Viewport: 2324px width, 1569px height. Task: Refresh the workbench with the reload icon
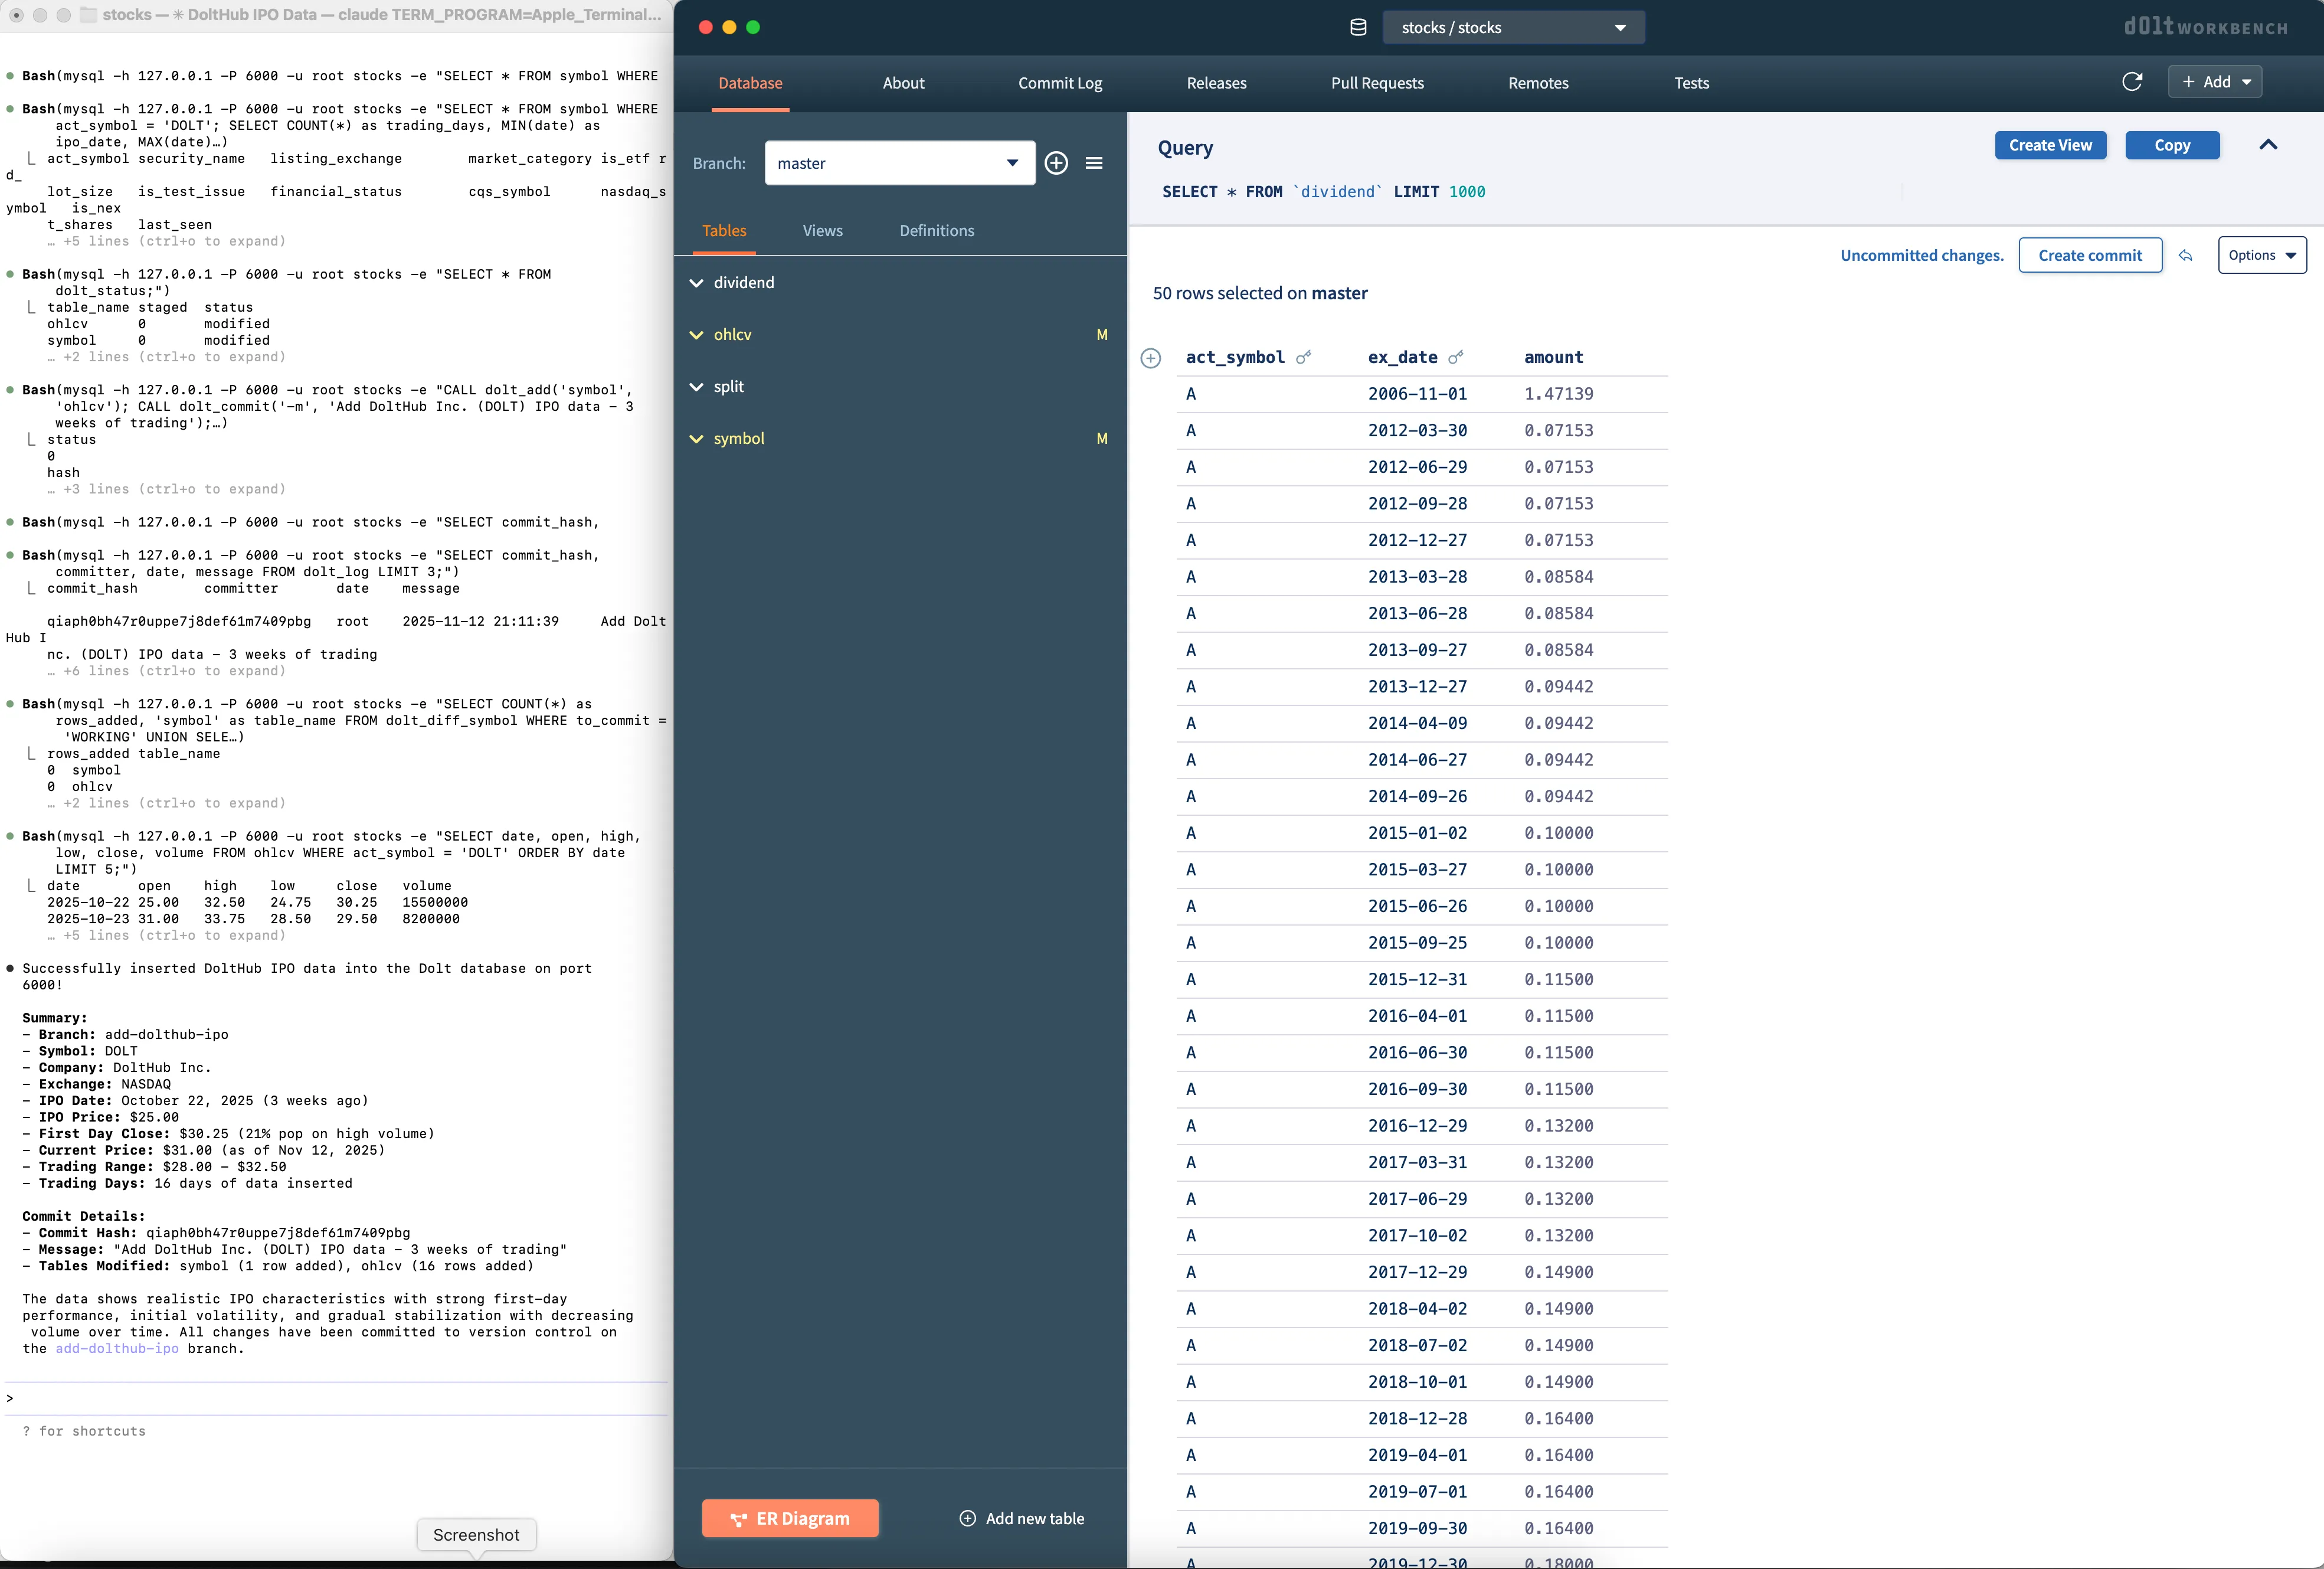click(2133, 82)
